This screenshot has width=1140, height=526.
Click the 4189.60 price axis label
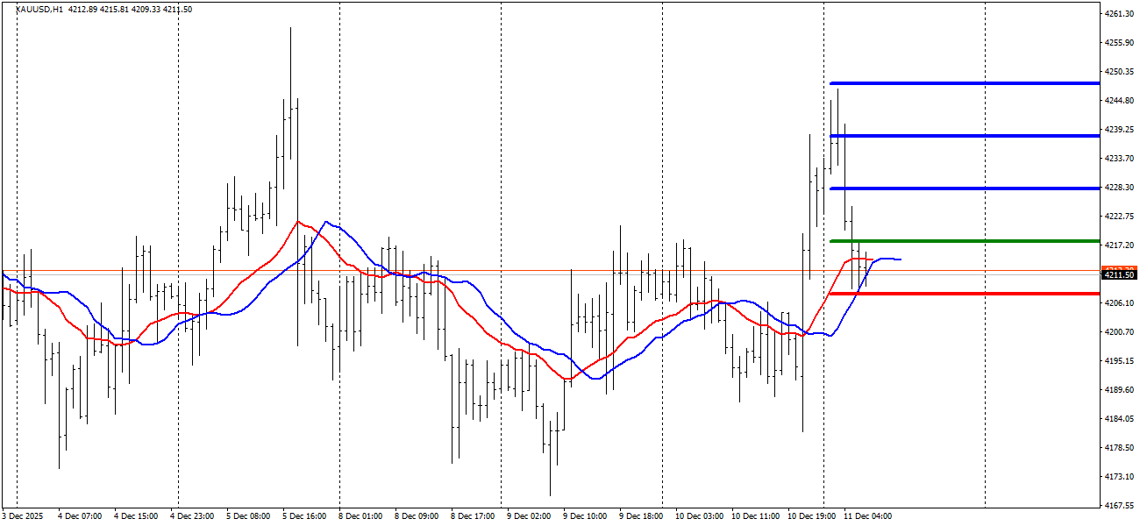tap(1119, 390)
